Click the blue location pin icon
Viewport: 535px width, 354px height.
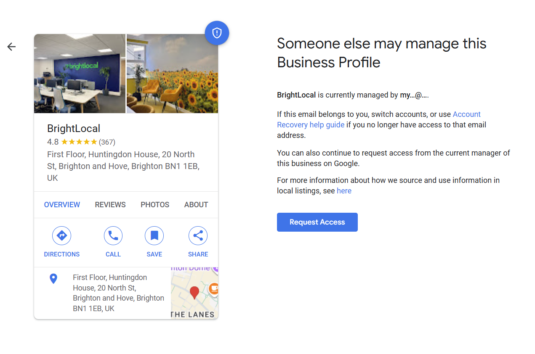[53, 279]
